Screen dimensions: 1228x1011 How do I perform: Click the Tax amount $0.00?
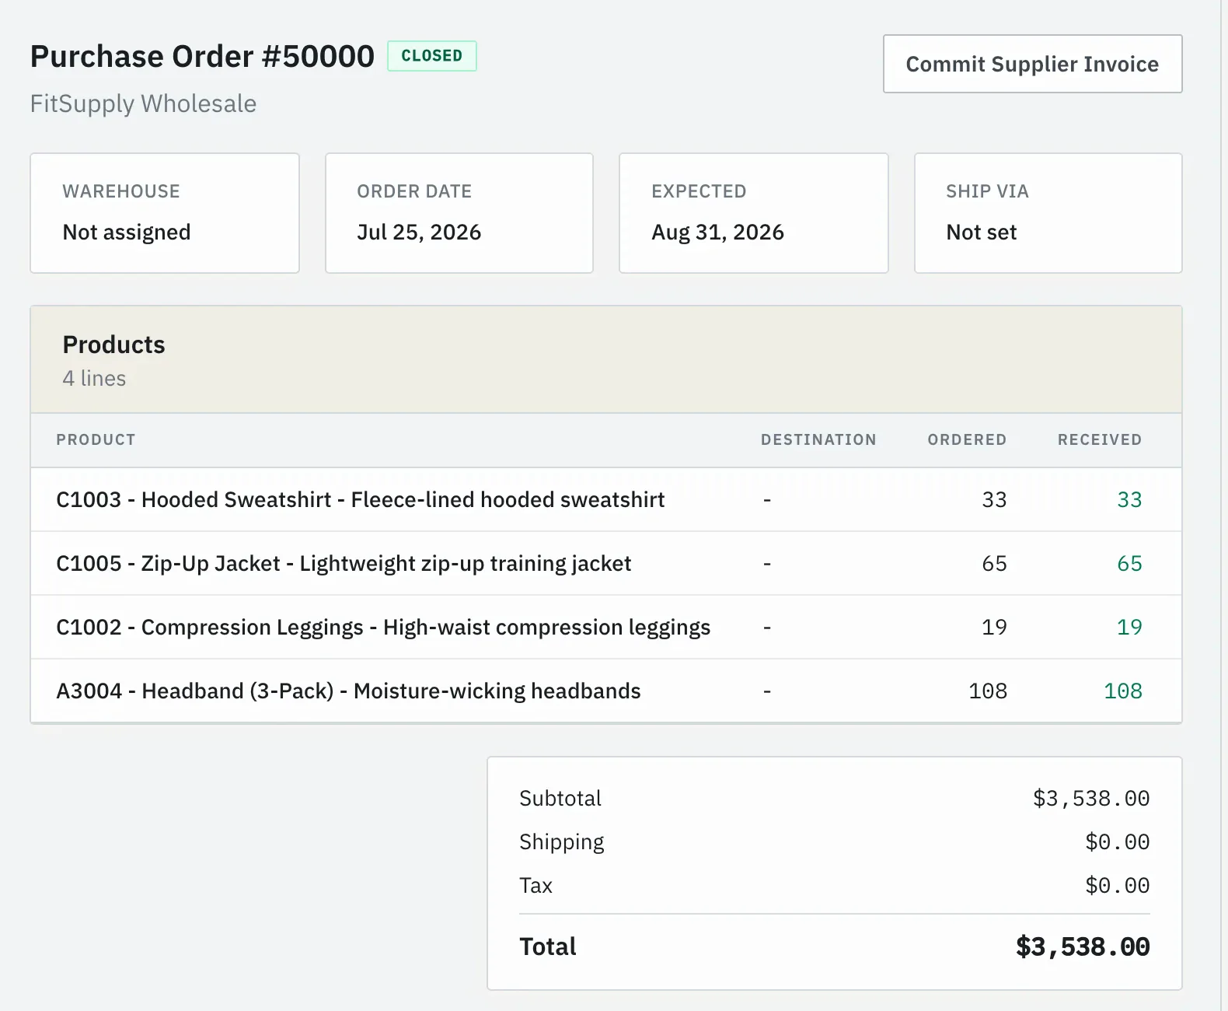click(x=1118, y=886)
